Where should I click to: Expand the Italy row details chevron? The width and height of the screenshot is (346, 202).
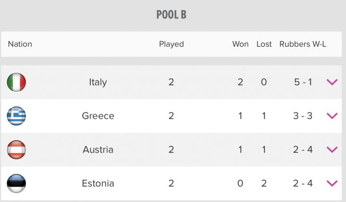(332, 82)
